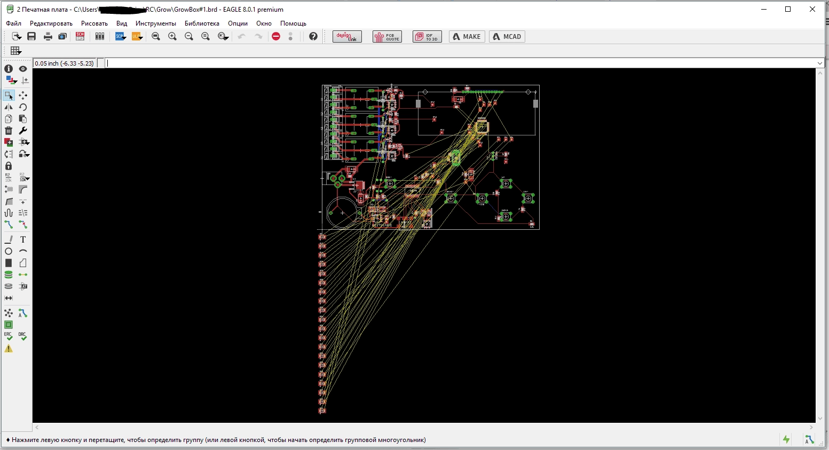Switch to schematic with SCH/BRD button
This screenshot has width=829, height=450.
pos(80,36)
